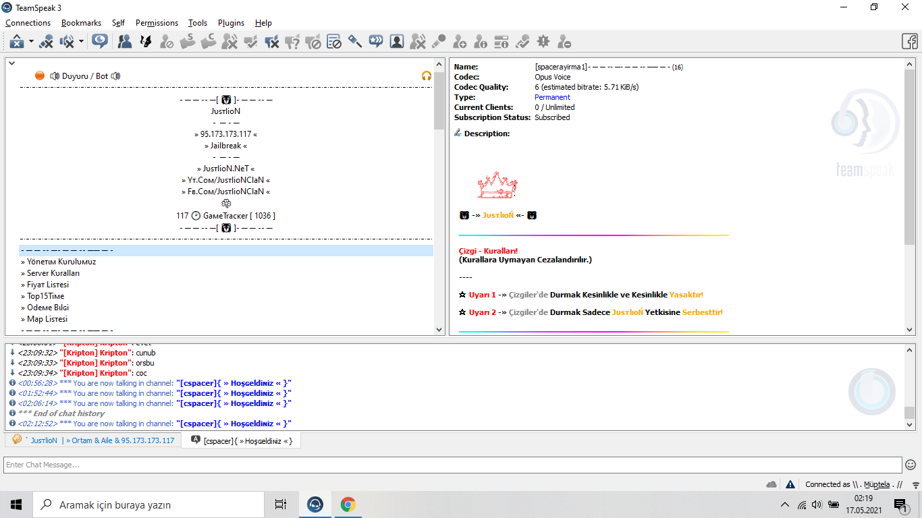
Task: Click the Müptela nickname in the status bar
Action: click(x=877, y=484)
